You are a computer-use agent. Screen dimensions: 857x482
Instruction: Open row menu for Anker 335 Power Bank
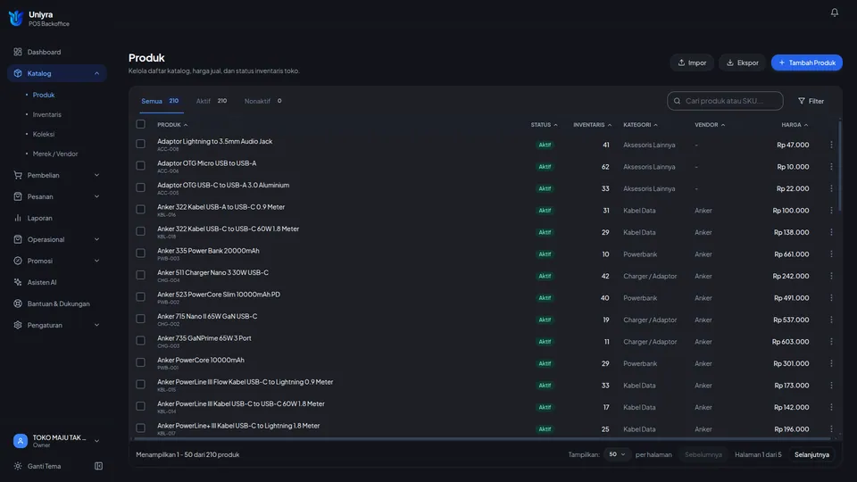831,254
